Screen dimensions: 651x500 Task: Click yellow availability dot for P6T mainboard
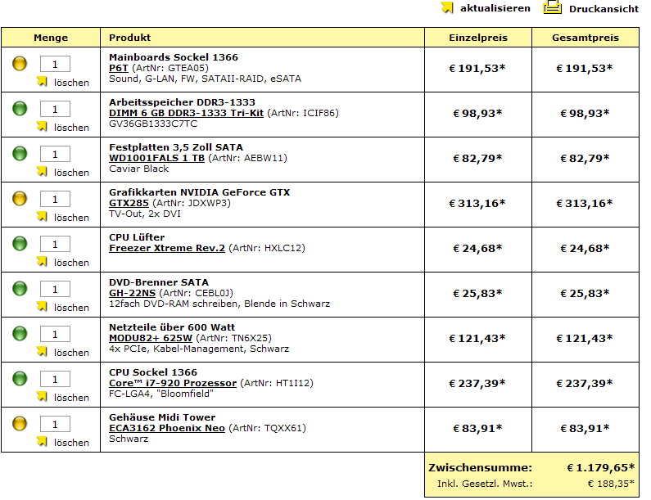[20, 64]
